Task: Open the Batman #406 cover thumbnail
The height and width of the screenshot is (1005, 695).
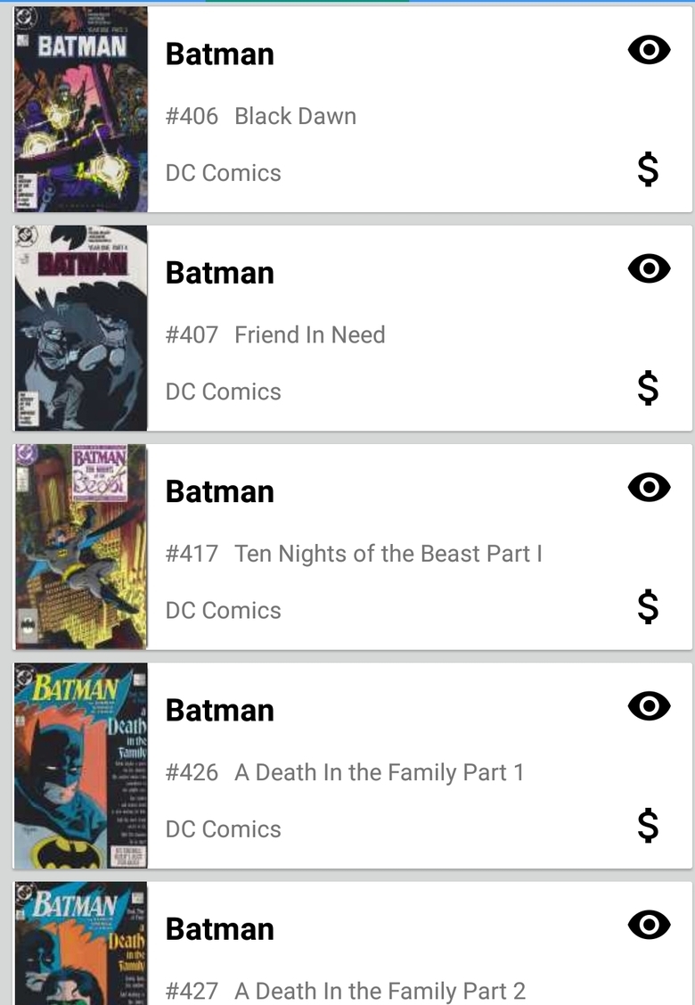Action: (81, 109)
